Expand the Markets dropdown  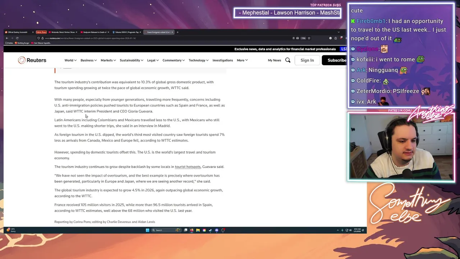108,60
